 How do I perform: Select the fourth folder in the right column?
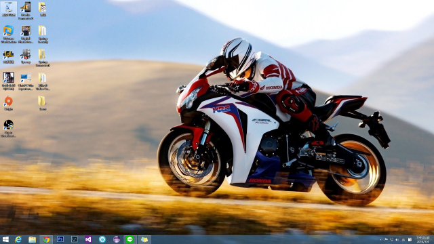coord(42,81)
